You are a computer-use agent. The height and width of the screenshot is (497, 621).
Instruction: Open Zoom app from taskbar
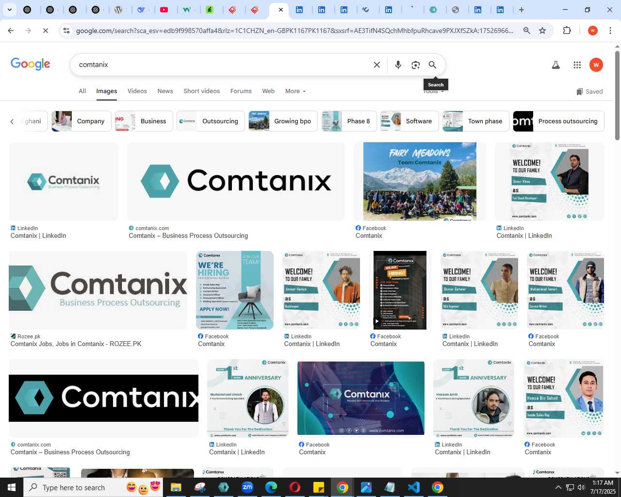247,487
